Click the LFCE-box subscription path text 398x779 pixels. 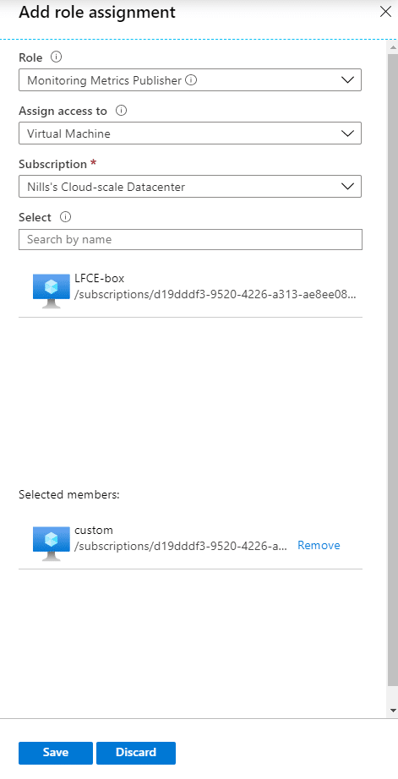(215, 294)
